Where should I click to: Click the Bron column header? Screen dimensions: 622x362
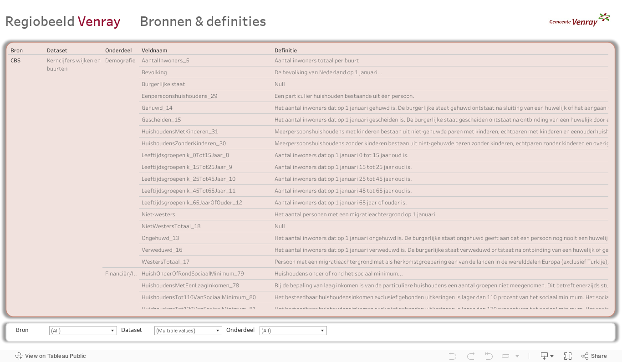pos(16,51)
